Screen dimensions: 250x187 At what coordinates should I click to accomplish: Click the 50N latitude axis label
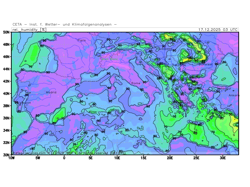coord(6,32)
